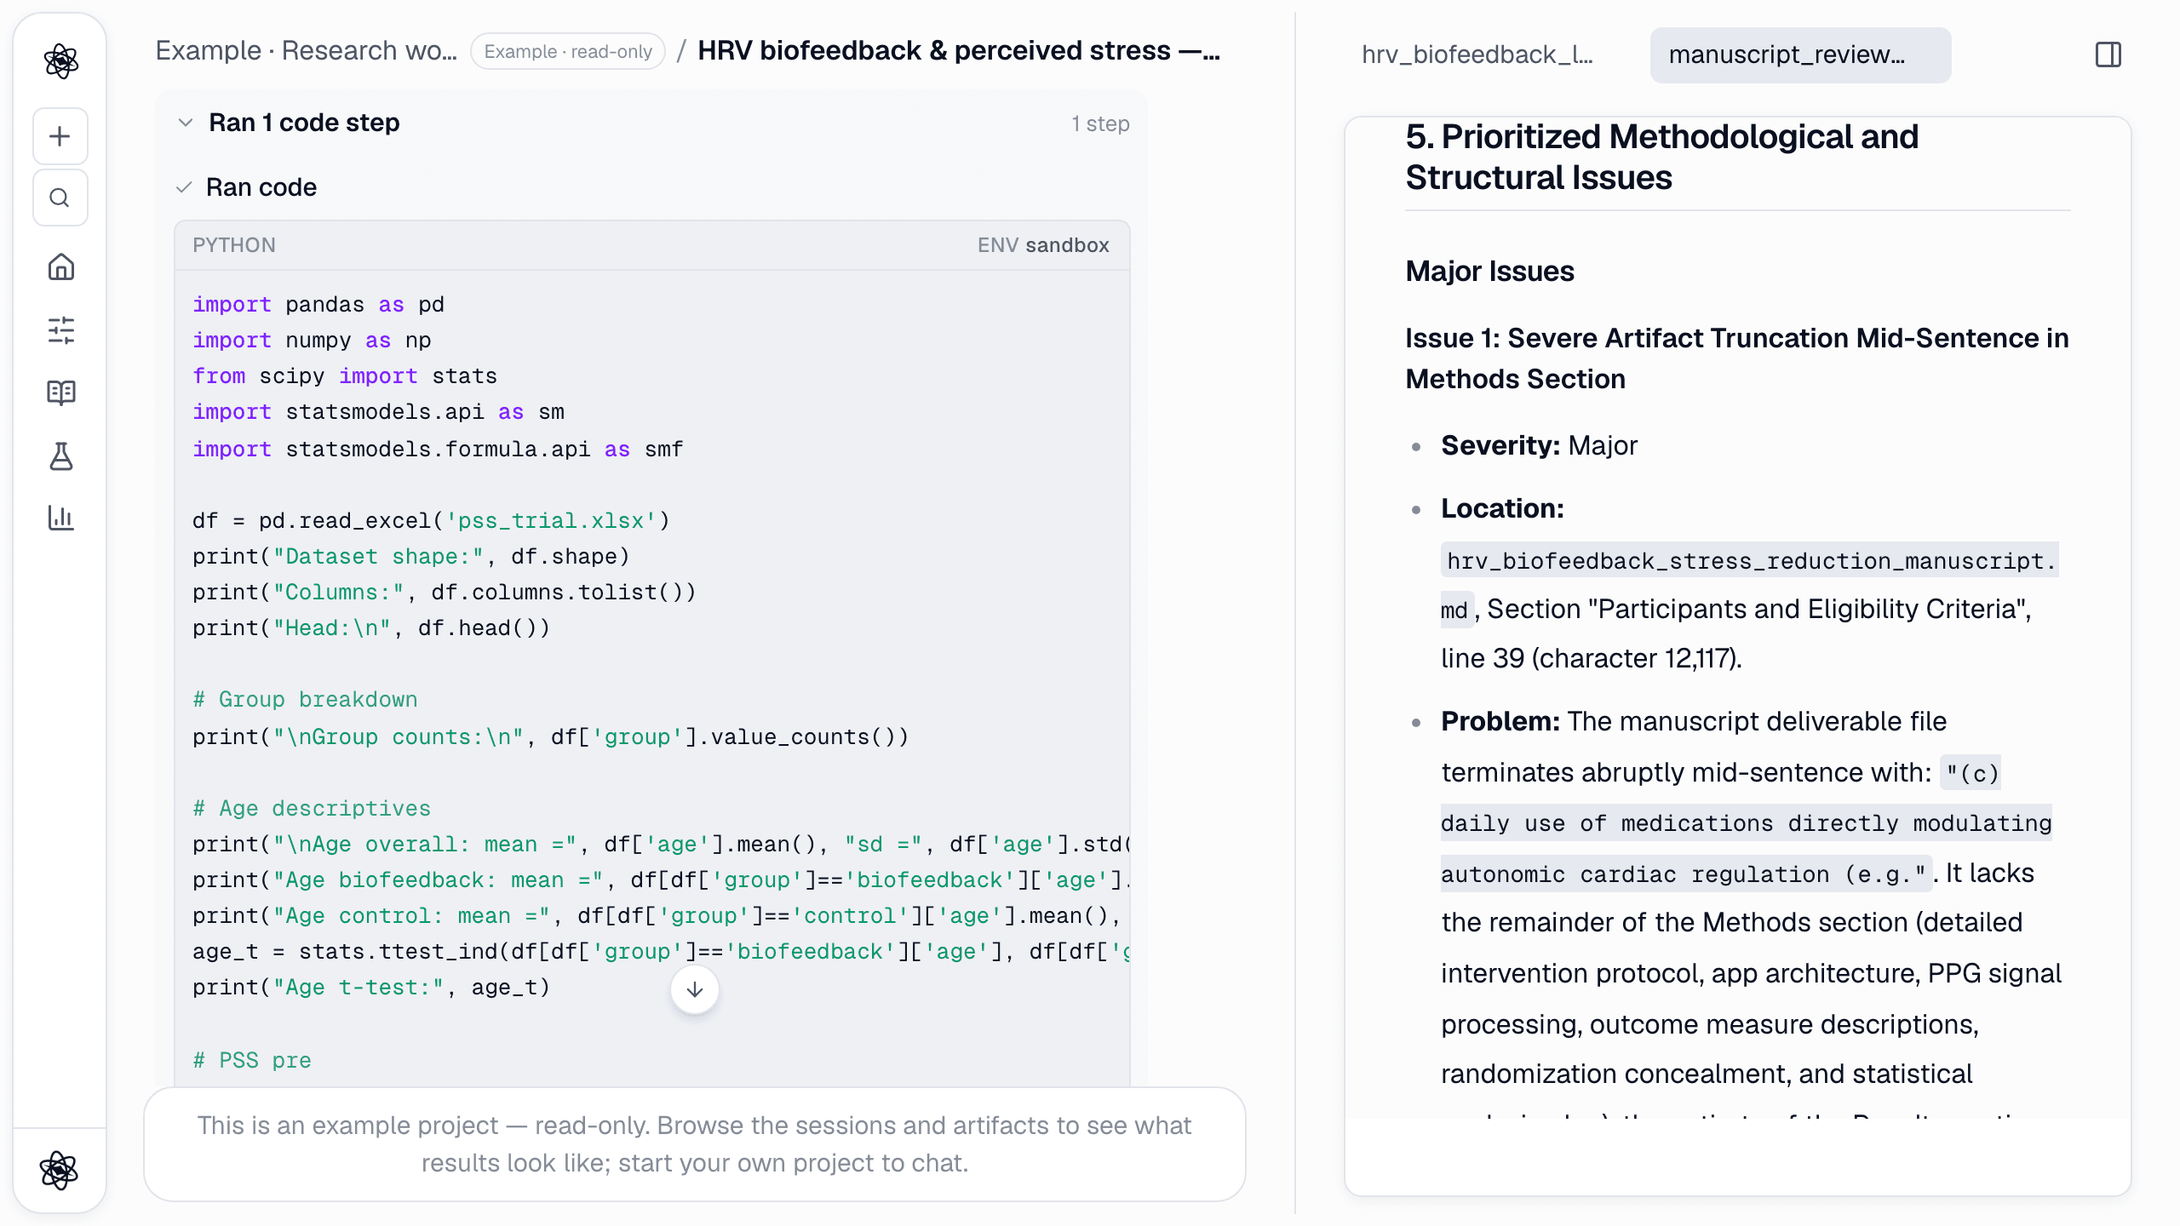Click the 'PYTHON' code block label
Viewport: 2180px width, 1226px height.
tap(233, 245)
